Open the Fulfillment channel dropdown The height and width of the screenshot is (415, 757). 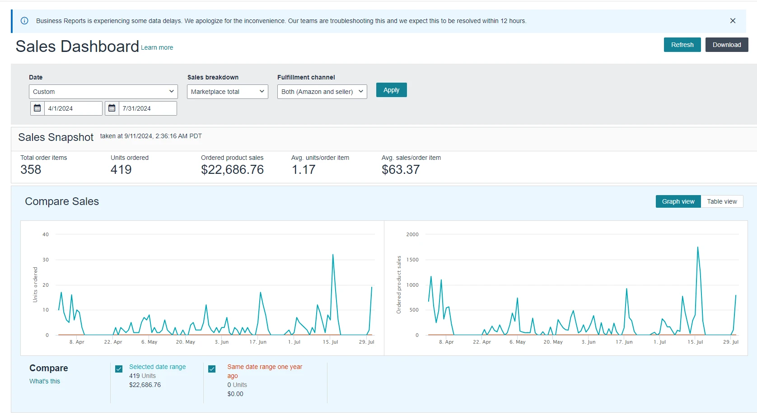coord(322,92)
